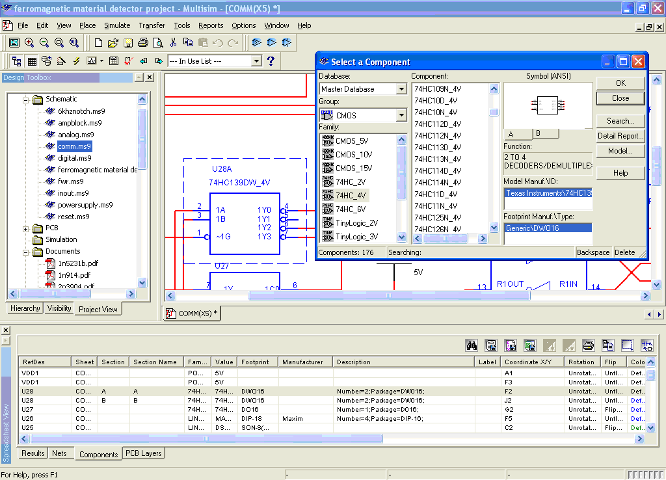Select 74HC112D_4V in the component list
The height and width of the screenshot is (480, 666).
438,124
